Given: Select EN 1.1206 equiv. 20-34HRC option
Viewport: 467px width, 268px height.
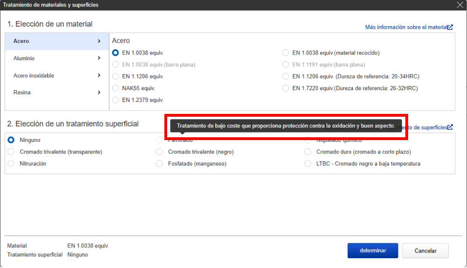Looking at the screenshot, I should coord(286,76).
